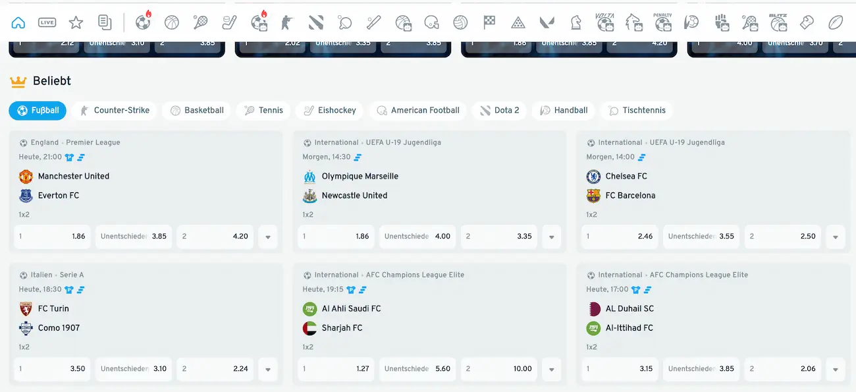Viewport: 856px width, 392px height.
Task: Open the Chess sport category icon
Action: 575,22
